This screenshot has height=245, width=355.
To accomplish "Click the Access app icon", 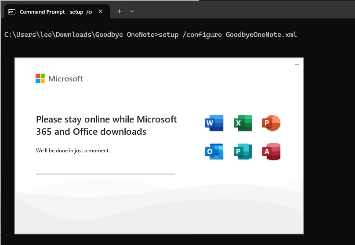I will point(271,151).
